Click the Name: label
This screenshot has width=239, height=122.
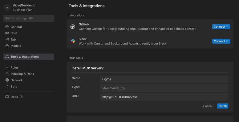pyautogui.click(x=76, y=78)
